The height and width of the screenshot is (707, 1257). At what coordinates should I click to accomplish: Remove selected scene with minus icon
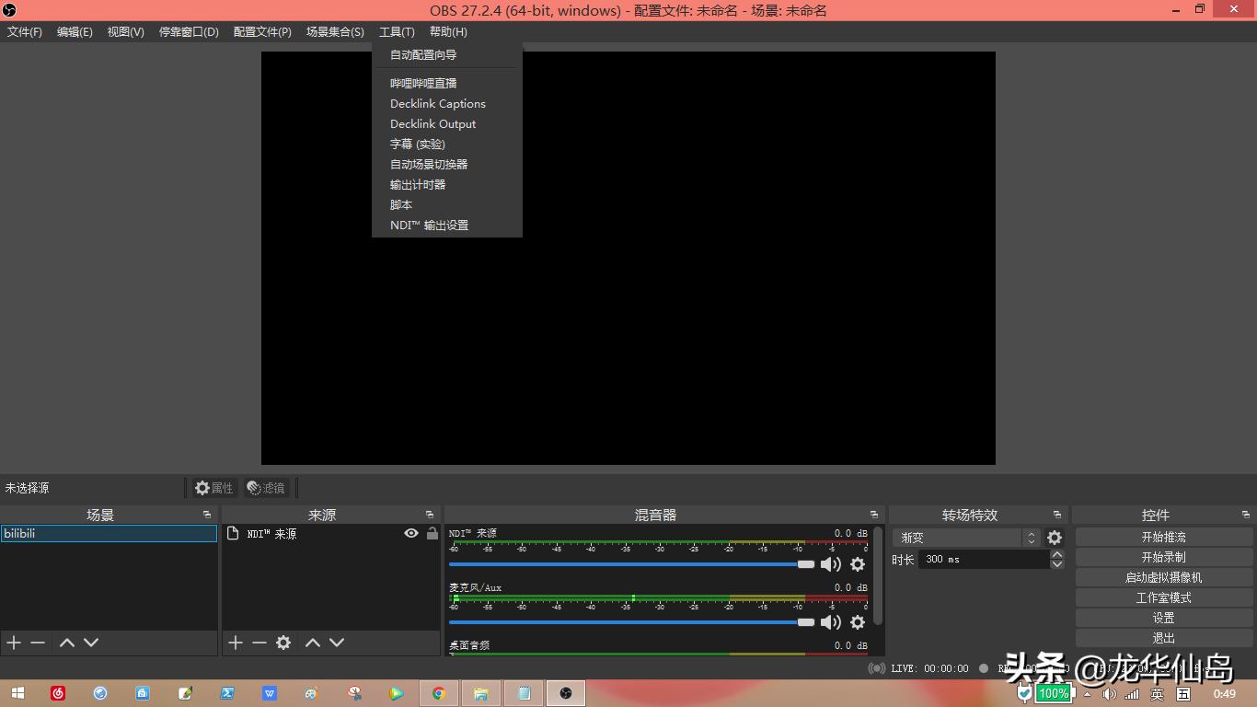(38, 643)
